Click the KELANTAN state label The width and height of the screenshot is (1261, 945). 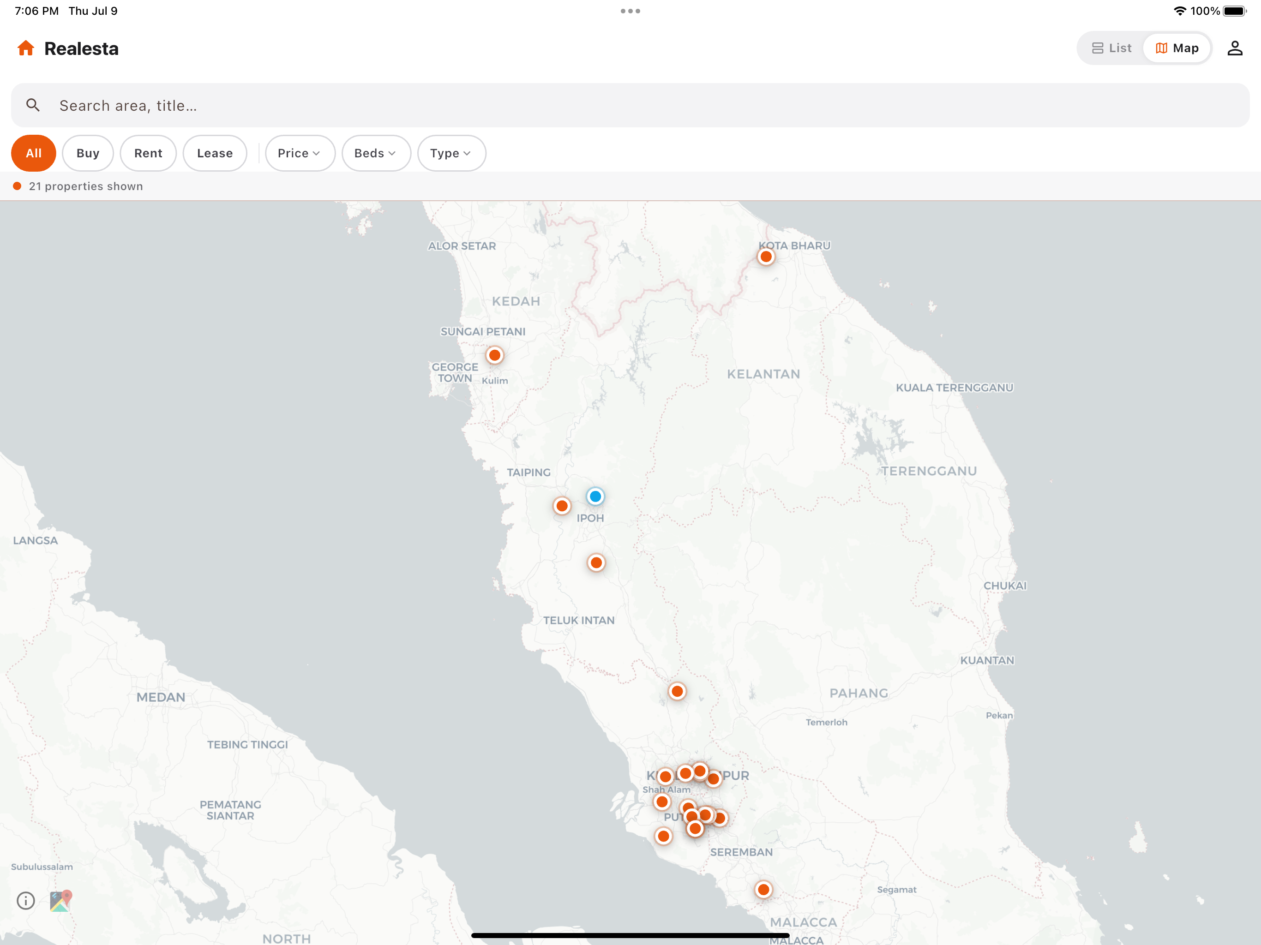pos(763,374)
